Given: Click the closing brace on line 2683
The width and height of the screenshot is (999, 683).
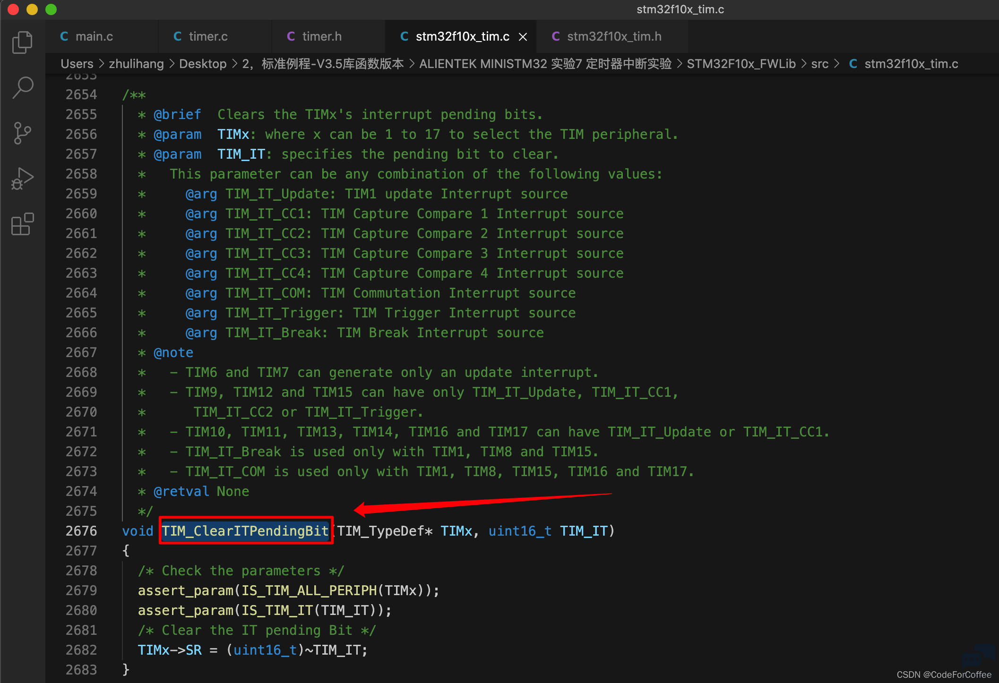Looking at the screenshot, I should (x=126, y=670).
